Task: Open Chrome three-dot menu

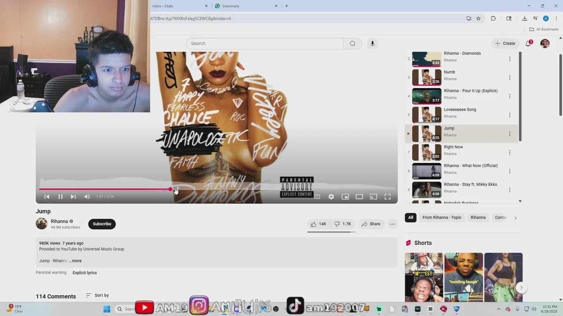Action: click(x=556, y=18)
